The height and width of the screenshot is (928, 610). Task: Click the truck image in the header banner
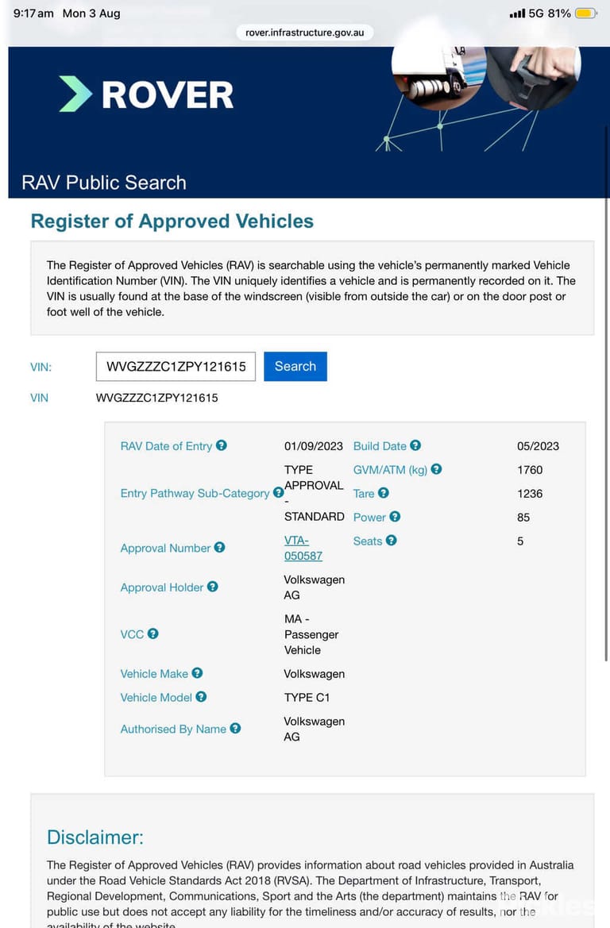coord(438,77)
